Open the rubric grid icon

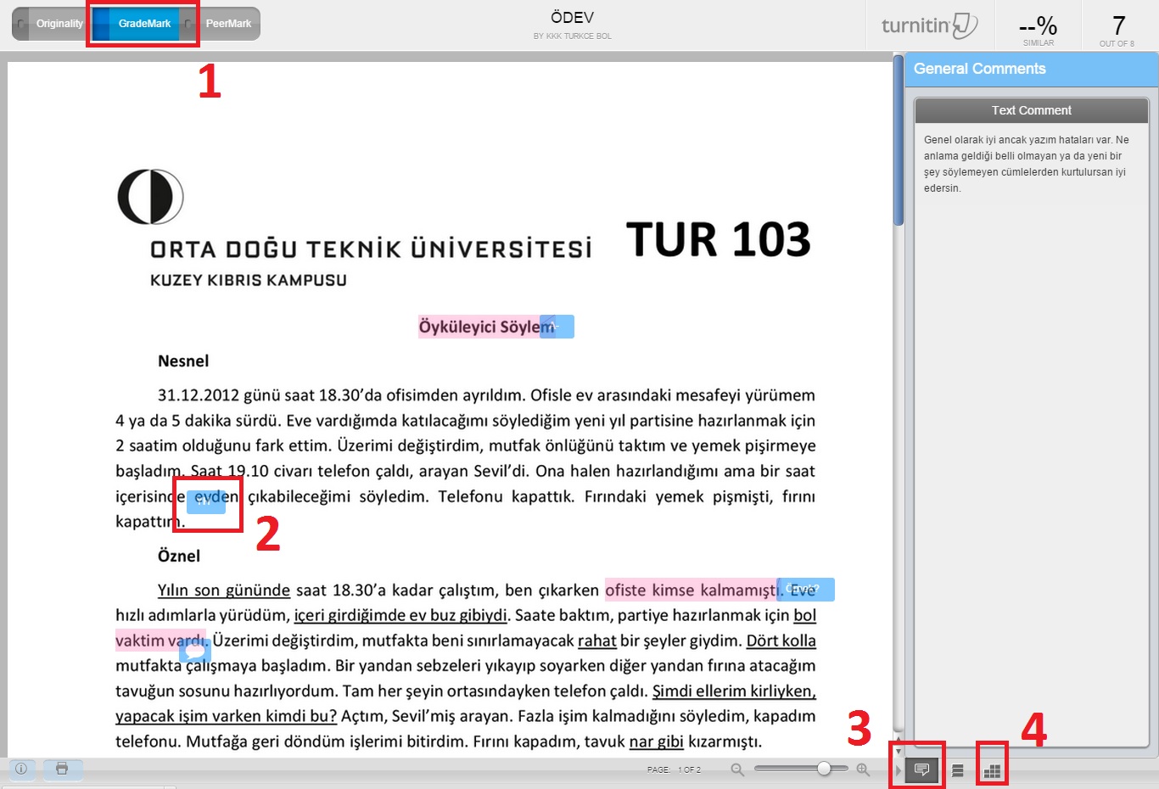click(992, 771)
